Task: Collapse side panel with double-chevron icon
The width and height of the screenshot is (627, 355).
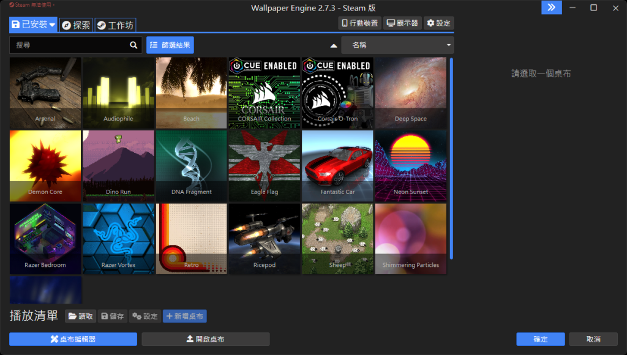Action: click(x=552, y=7)
